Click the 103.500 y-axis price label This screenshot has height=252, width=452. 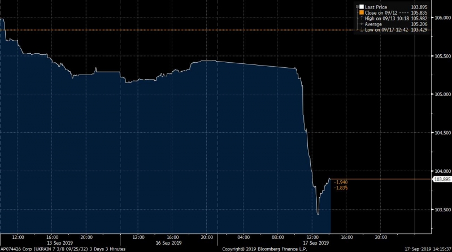pyautogui.click(x=441, y=210)
